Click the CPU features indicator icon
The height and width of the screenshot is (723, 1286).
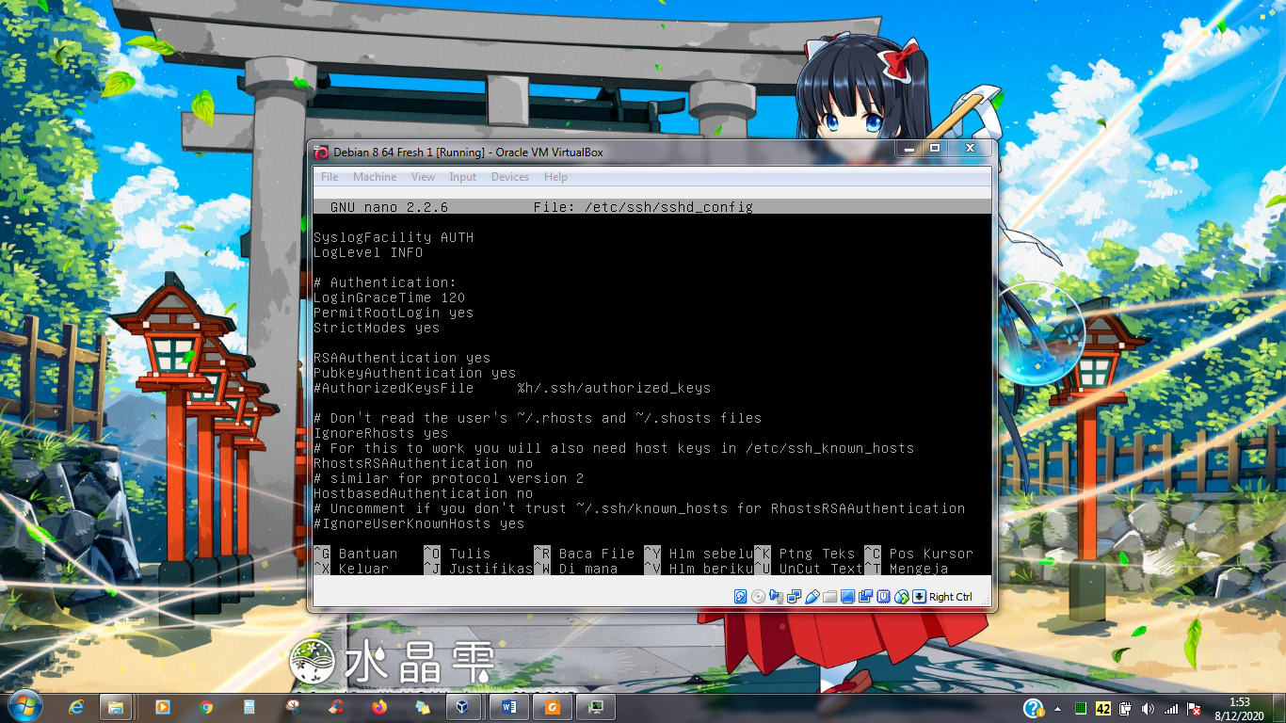click(x=884, y=597)
